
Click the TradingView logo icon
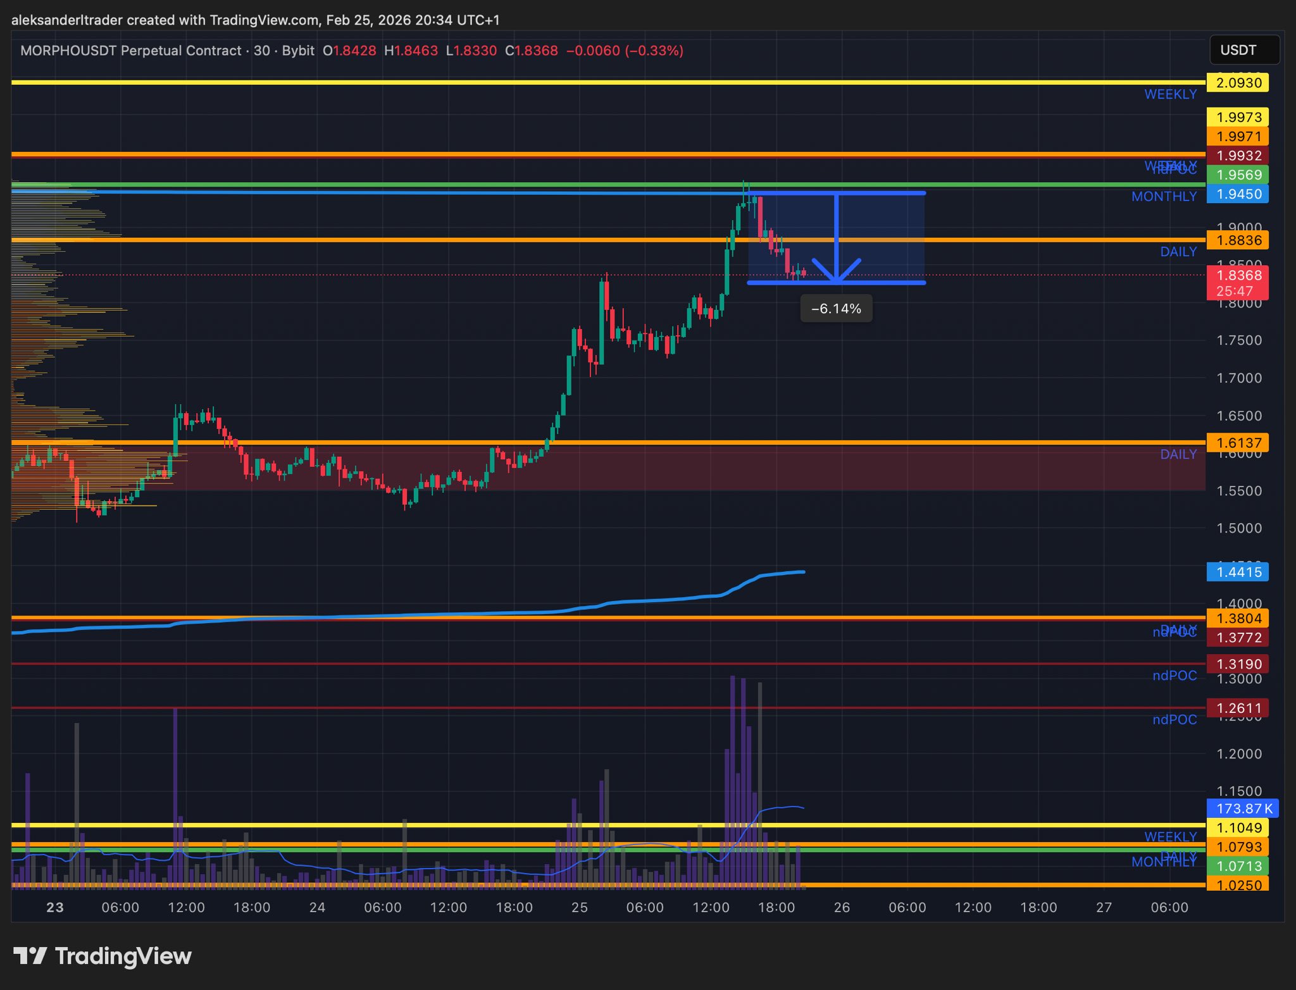pyautogui.click(x=30, y=955)
